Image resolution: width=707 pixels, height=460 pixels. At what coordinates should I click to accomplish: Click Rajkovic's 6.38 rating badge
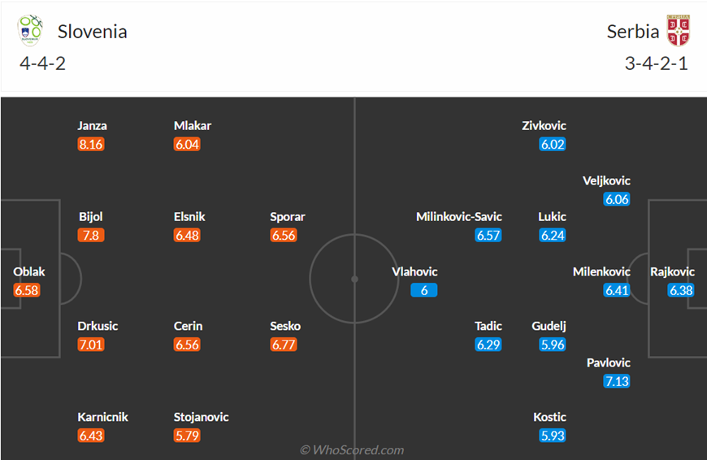coord(681,290)
